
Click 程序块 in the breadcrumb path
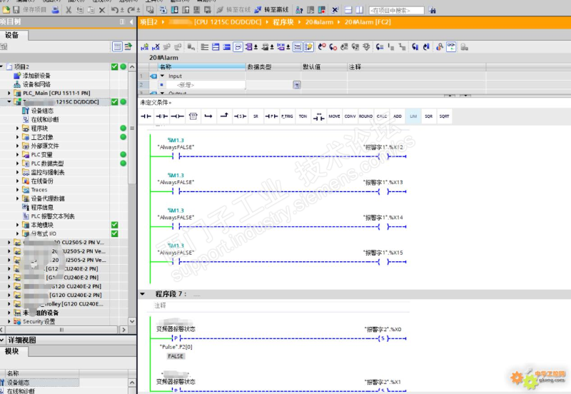[283, 22]
